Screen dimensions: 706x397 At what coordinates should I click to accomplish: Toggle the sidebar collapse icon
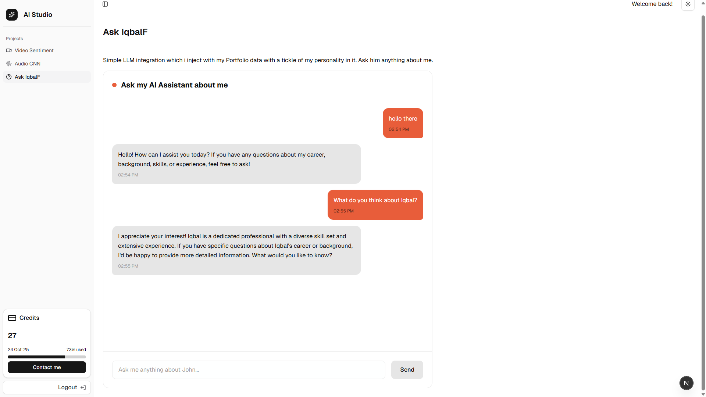tap(105, 4)
